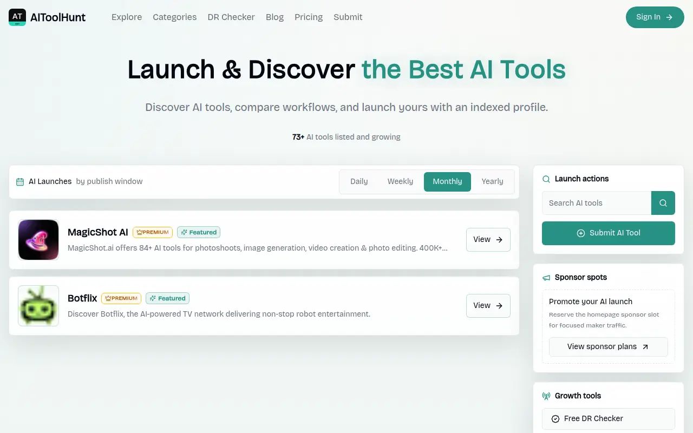Screen dimensions: 693x433
Task: Click the AIToolHunt AT logo icon
Action: click(17, 17)
